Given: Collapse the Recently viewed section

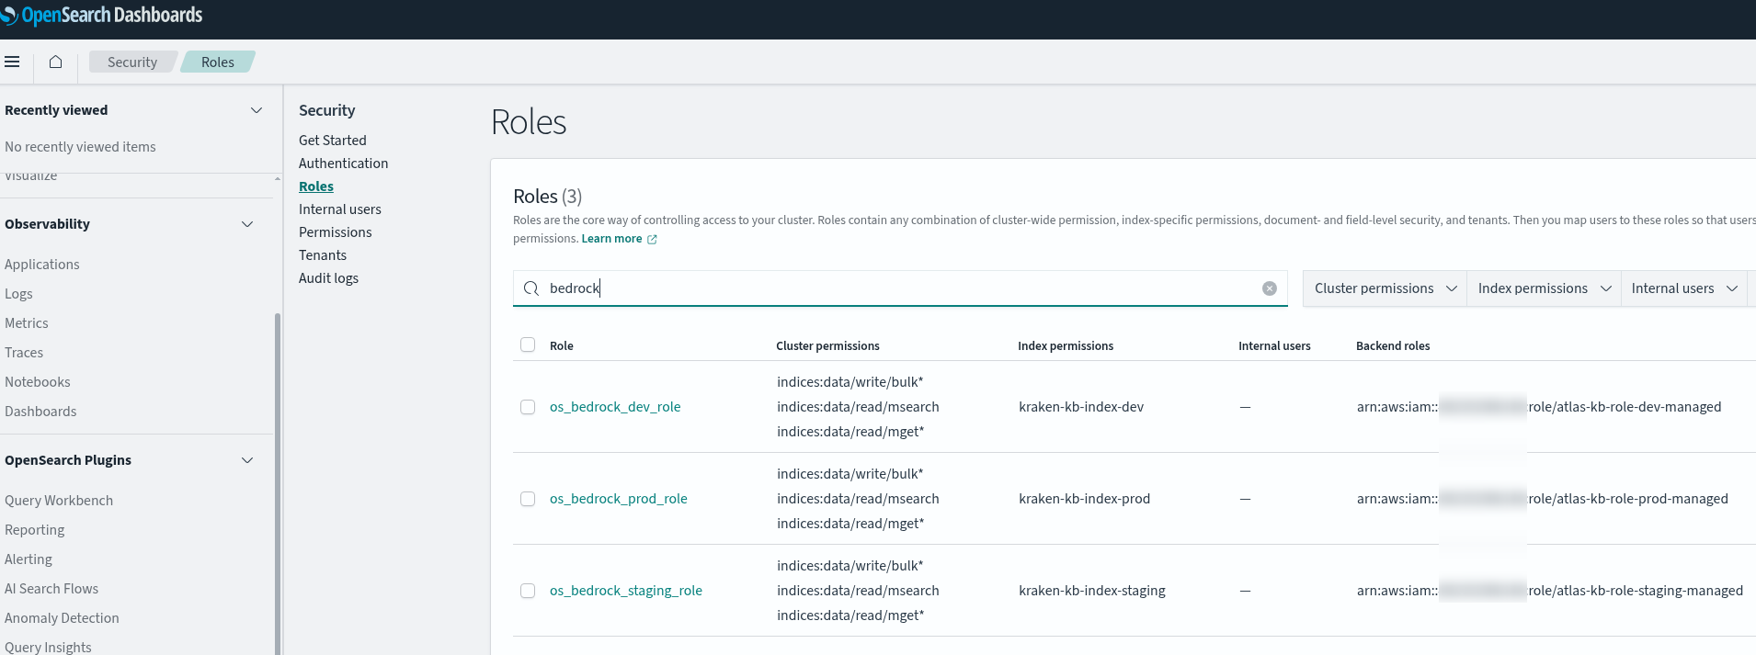Looking at the screenshot, I should click(x=257, y=110).
